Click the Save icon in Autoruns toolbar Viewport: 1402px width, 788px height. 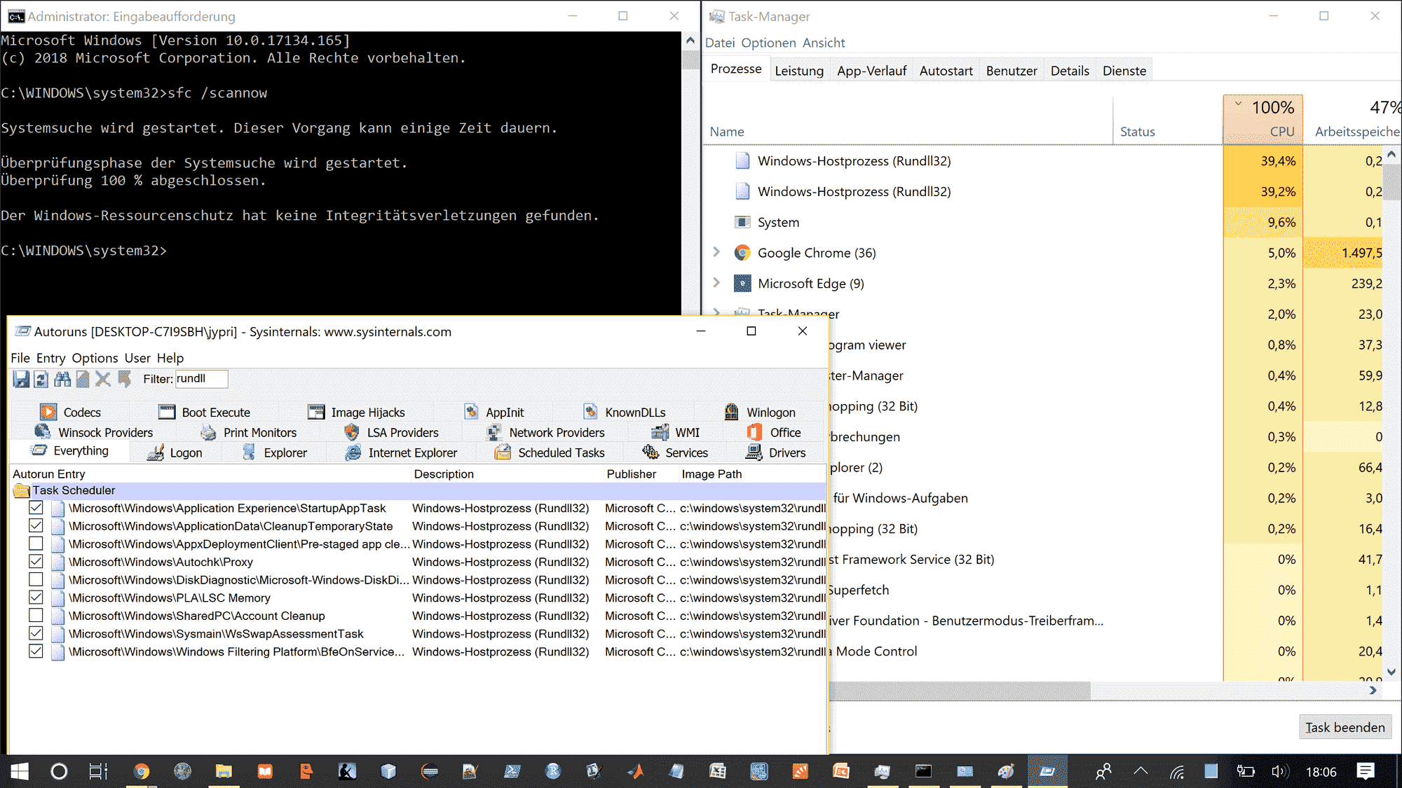(21, 379)
